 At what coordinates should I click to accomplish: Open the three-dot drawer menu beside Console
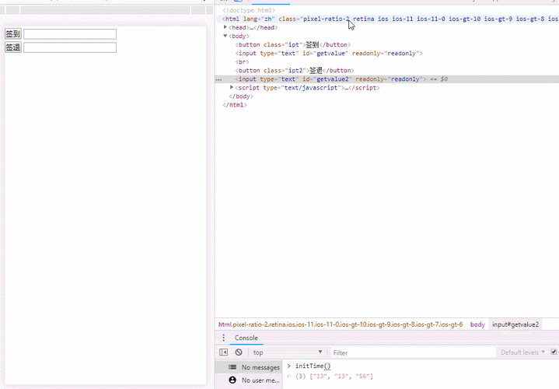(x=224, y=338)
